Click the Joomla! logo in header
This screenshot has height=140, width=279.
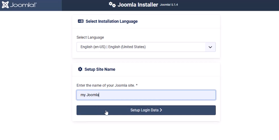(x=19, y=5)
